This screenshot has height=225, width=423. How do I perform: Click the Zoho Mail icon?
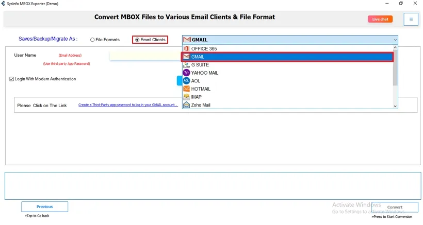186,105
